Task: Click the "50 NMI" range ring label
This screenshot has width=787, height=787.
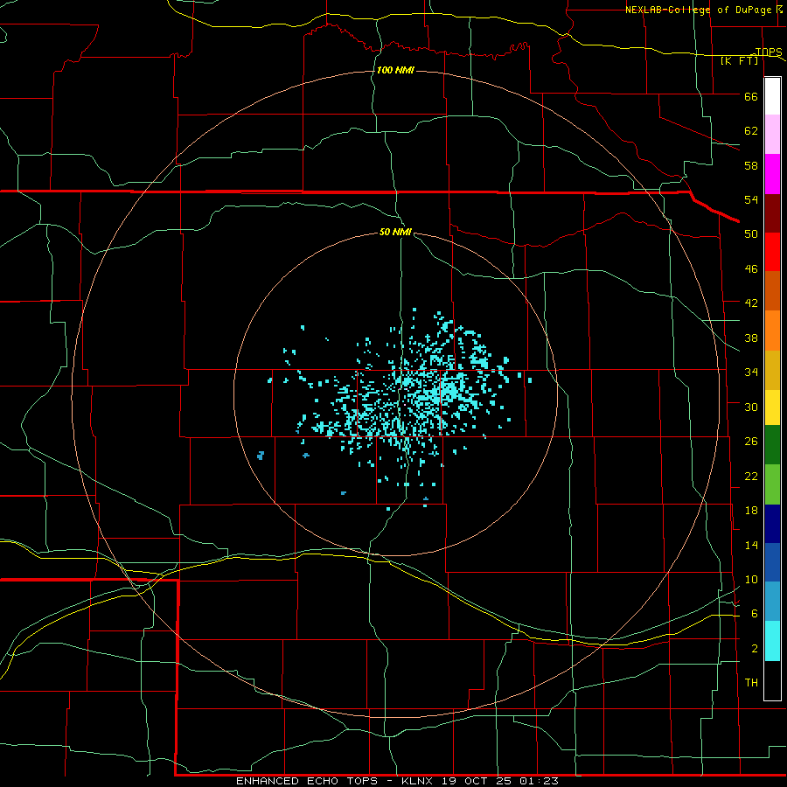Action: 395,232
